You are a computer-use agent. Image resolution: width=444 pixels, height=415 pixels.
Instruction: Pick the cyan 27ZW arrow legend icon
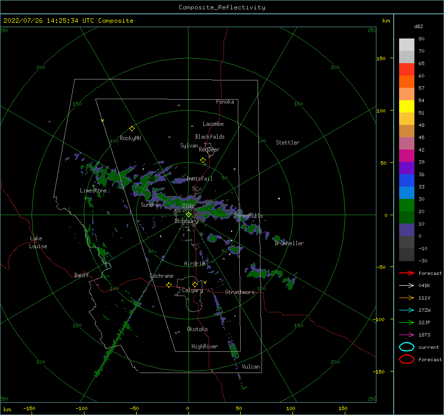pos(407,310)
